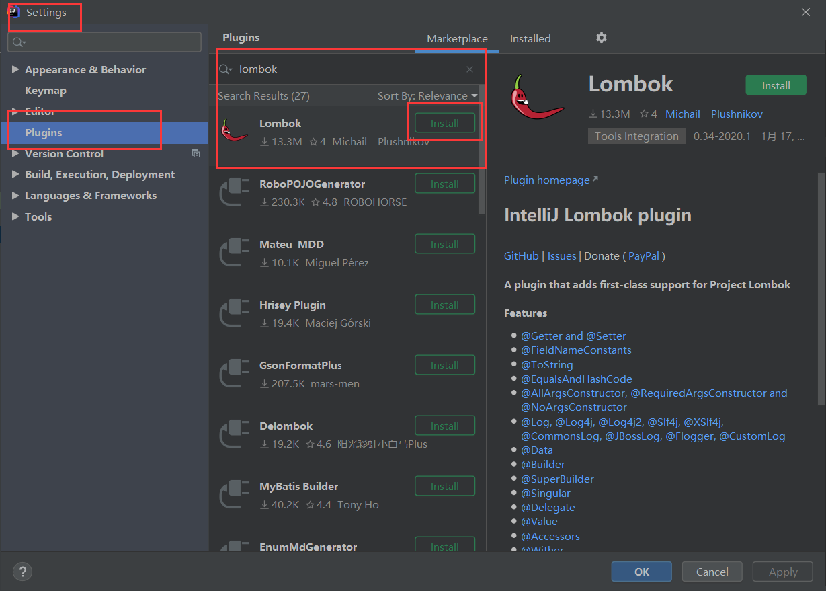The width and height of the screenshot is (826, 591).
Task: Confirm settings with the OK button
Action: click(x=642, y=572)
